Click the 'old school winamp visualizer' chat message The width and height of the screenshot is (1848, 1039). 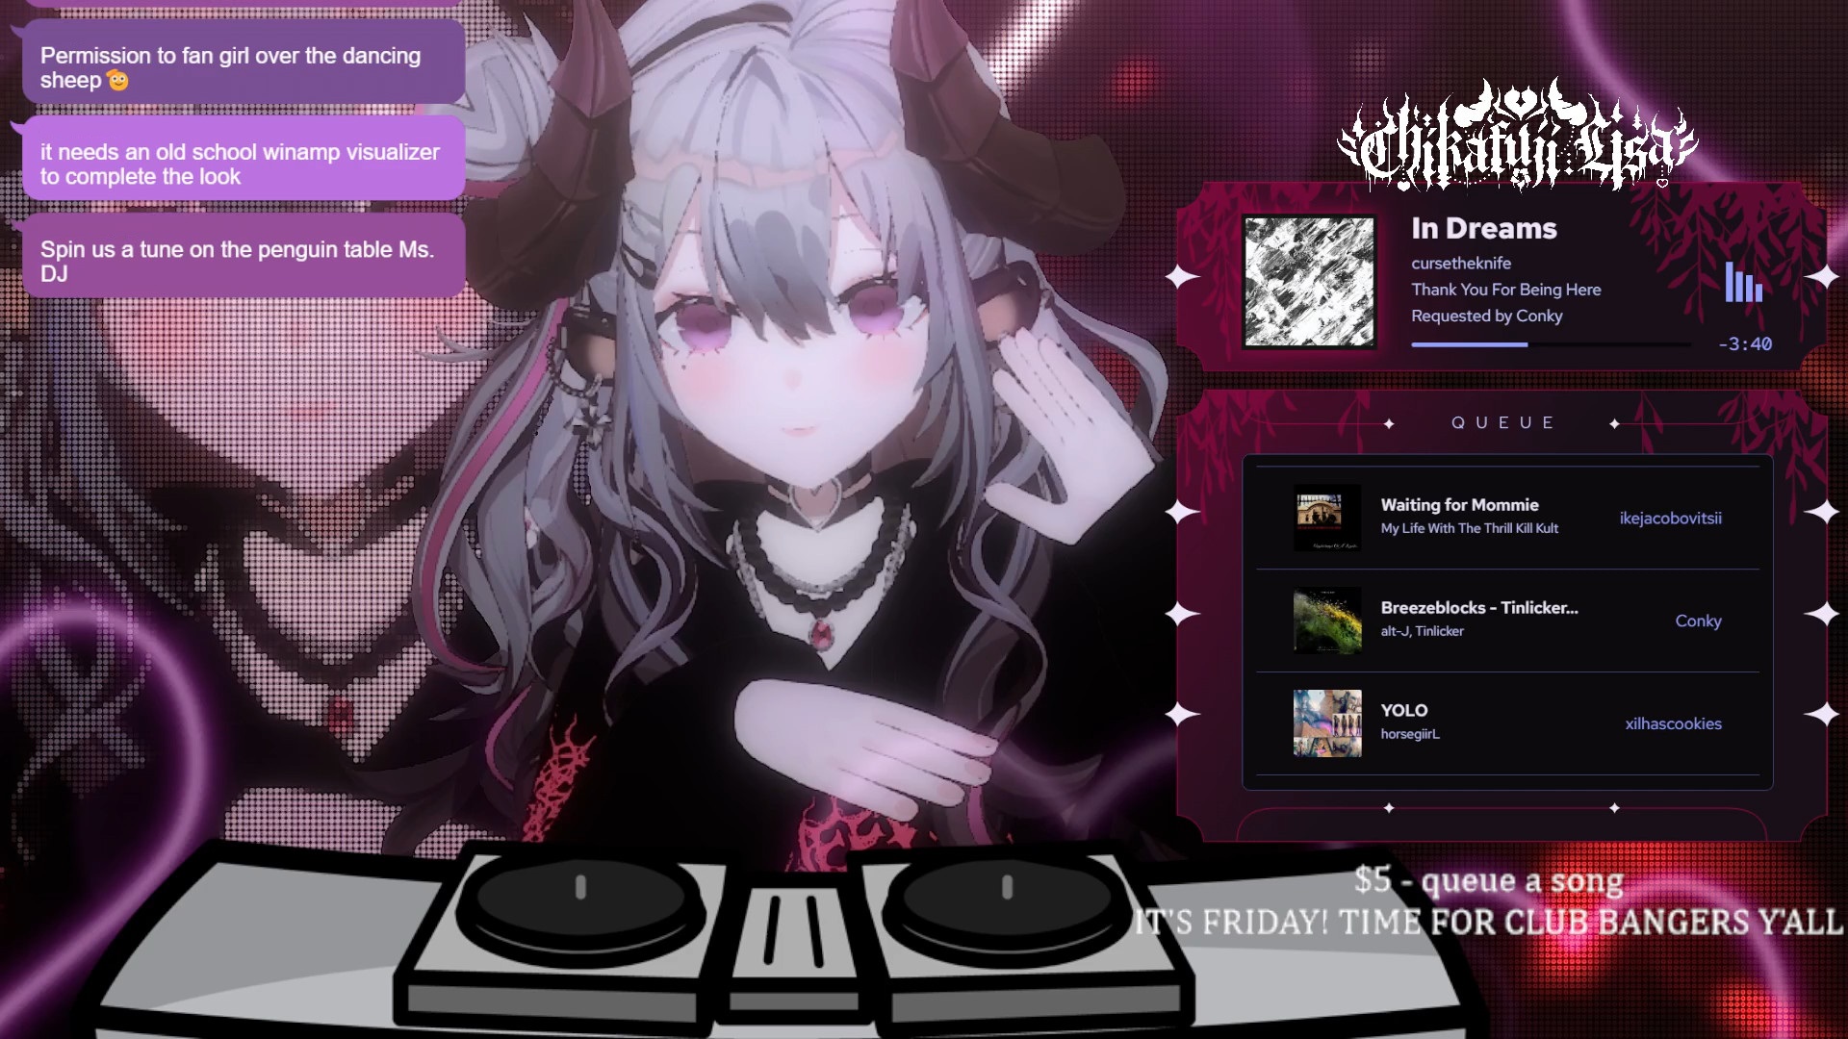(x=244, y=159)
